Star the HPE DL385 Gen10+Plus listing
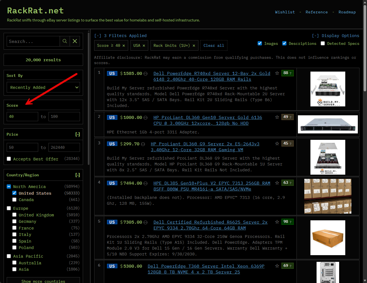 (277, 183)
